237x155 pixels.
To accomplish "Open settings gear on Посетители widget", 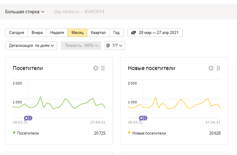I will coord(96,68).
